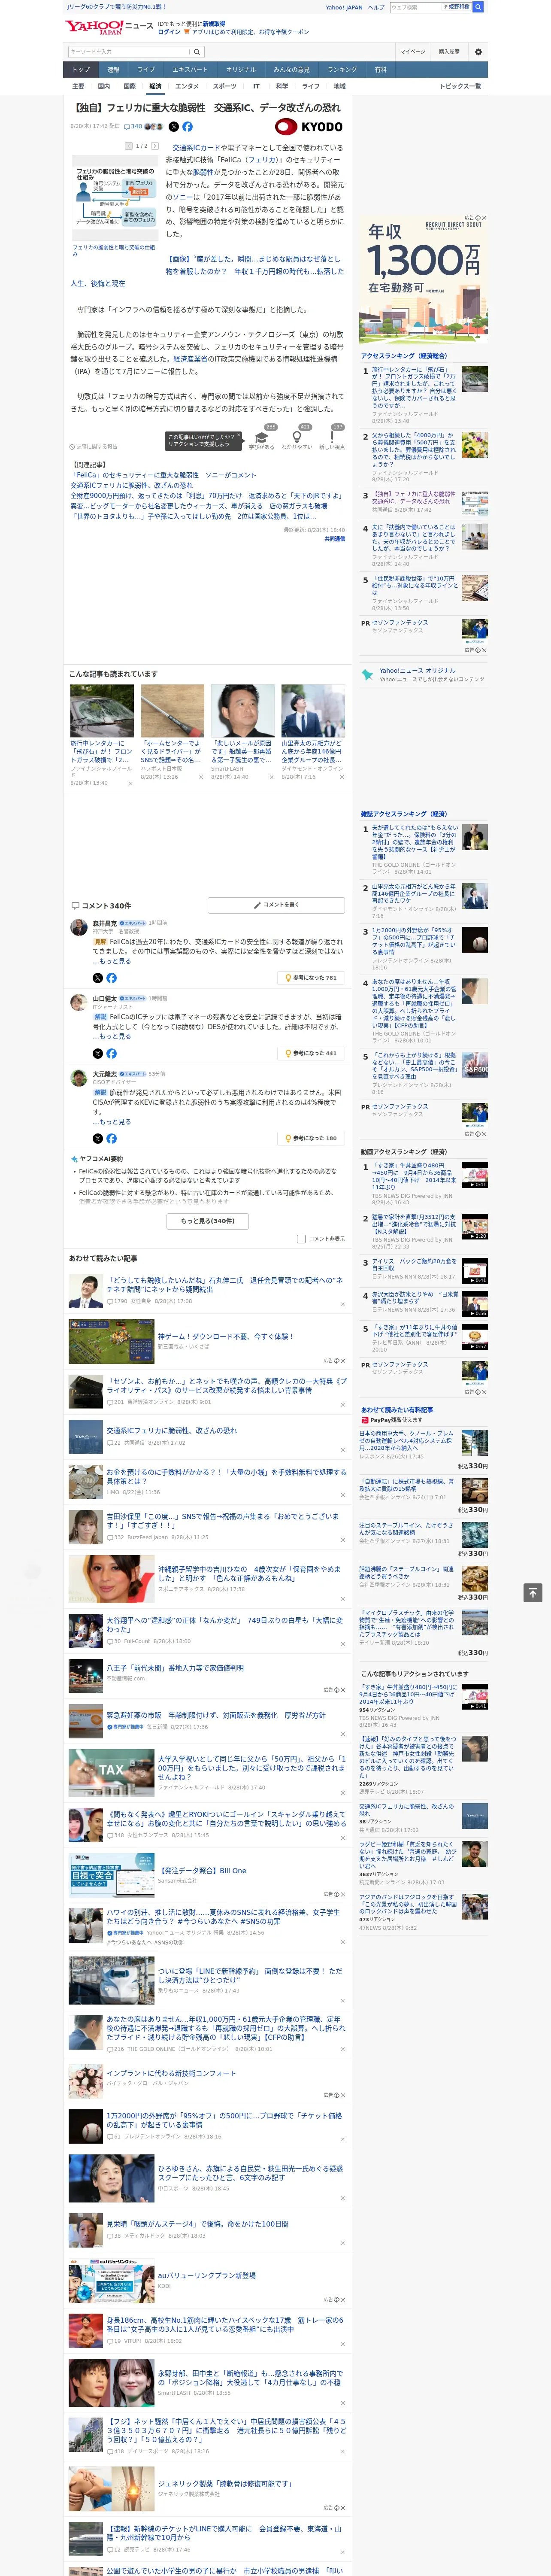This screenshot has height=2576, width=551.
Task: Click the keyword search magnifier icon
Action: coord(197,51)
